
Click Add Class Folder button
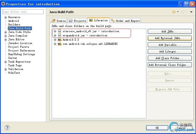[x=170, y=58]
